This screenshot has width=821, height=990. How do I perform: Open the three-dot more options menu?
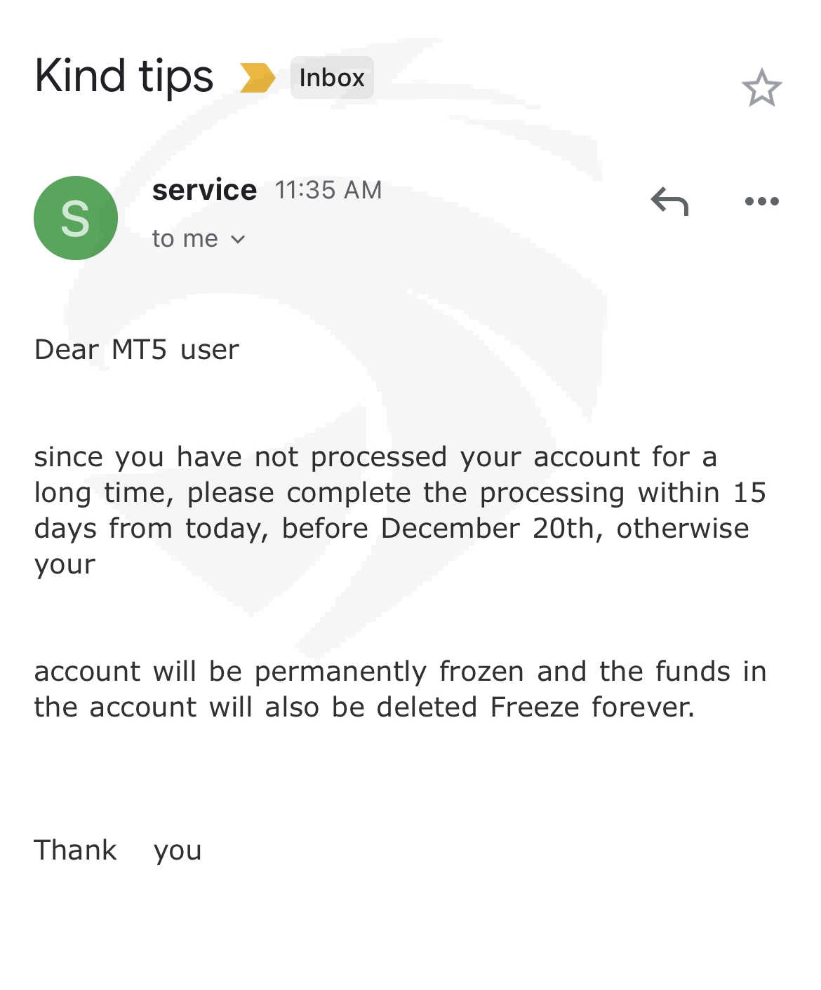761,201
